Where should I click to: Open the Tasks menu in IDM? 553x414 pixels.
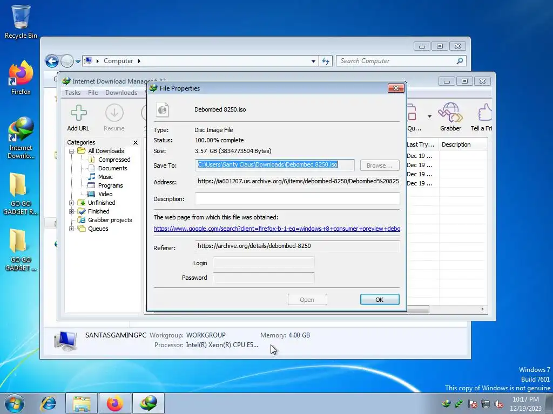pos(73,93)
